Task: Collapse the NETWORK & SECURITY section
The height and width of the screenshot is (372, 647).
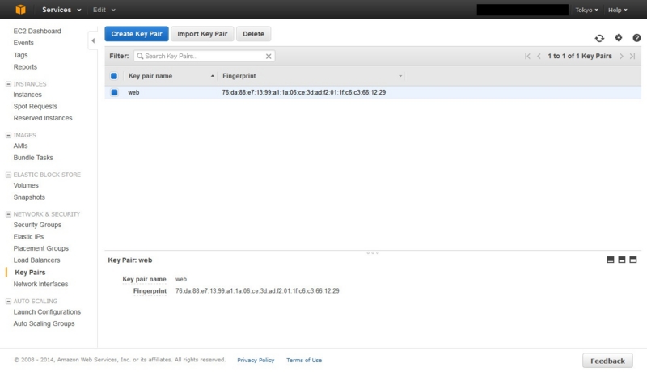Action: pyautogui.click(x=8, y=214)
